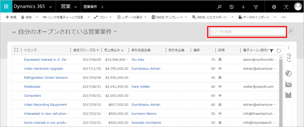Image resolution: width=304 pixels, height=127 pixels.
Task: Open recently viewed history icon
Action: pos(232,7)
